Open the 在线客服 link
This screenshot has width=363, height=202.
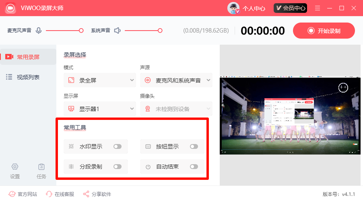(x=60, y=194)
